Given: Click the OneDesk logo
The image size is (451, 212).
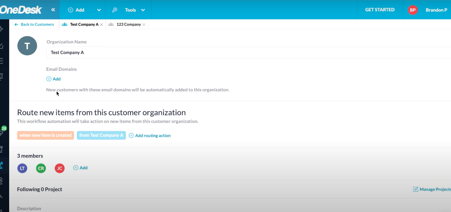Looking at the screenshot, I should coord(21,10).
